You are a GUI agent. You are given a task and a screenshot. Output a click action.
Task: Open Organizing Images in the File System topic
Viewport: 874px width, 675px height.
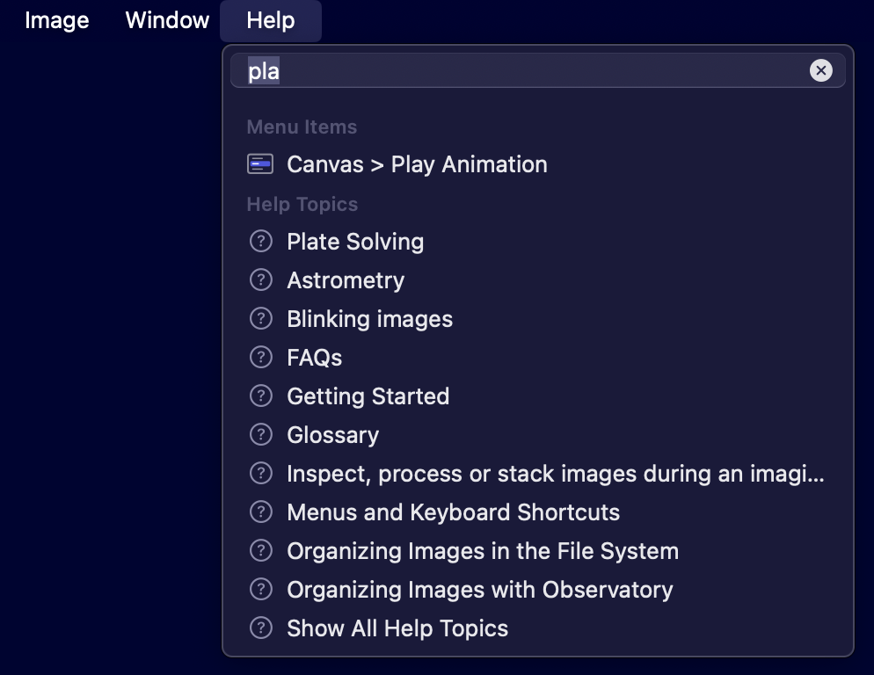[x=538, y=551]
